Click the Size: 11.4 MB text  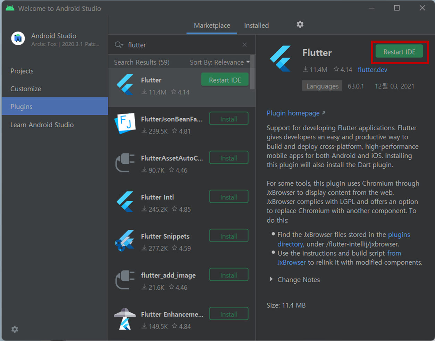(x=286, y=305)
